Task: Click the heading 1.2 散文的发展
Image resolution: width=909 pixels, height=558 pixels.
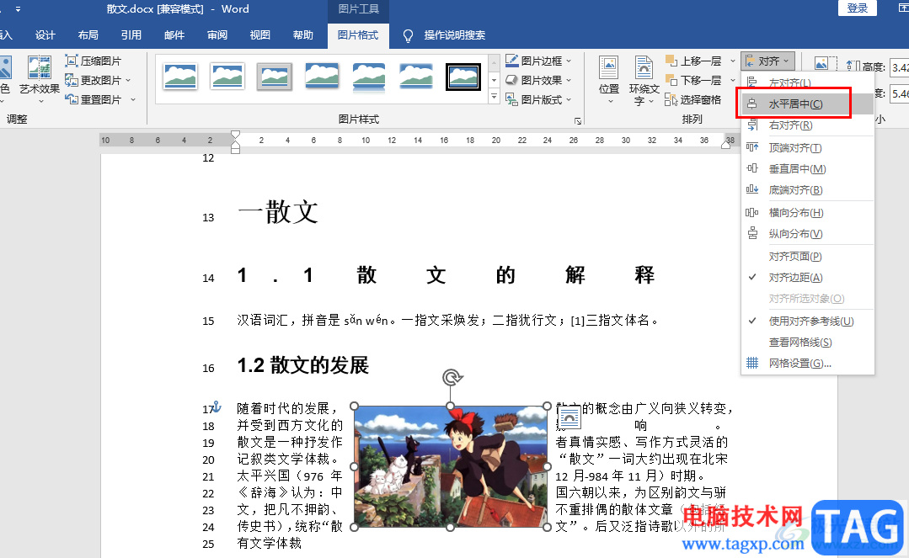Action: click(x=303, y=365)
